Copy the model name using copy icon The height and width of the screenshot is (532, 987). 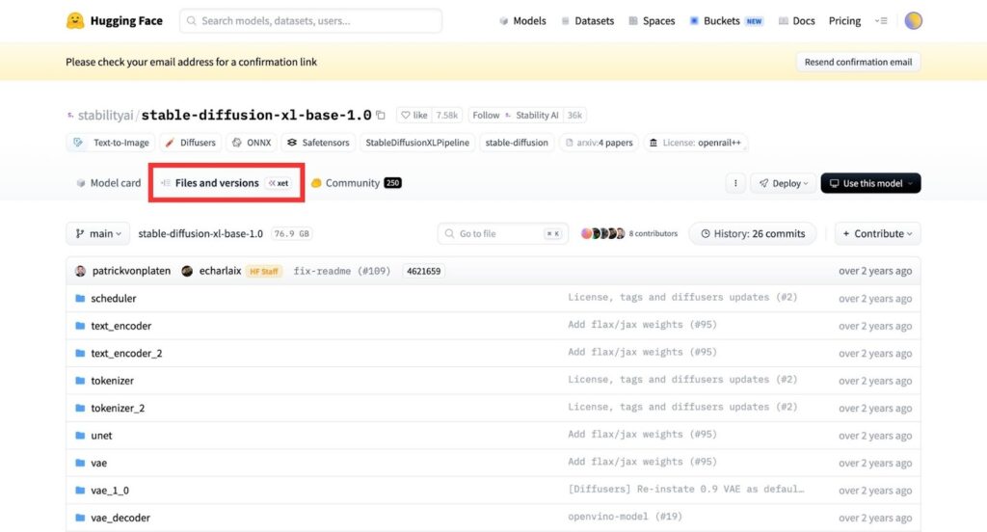click(x=381, y=116)
